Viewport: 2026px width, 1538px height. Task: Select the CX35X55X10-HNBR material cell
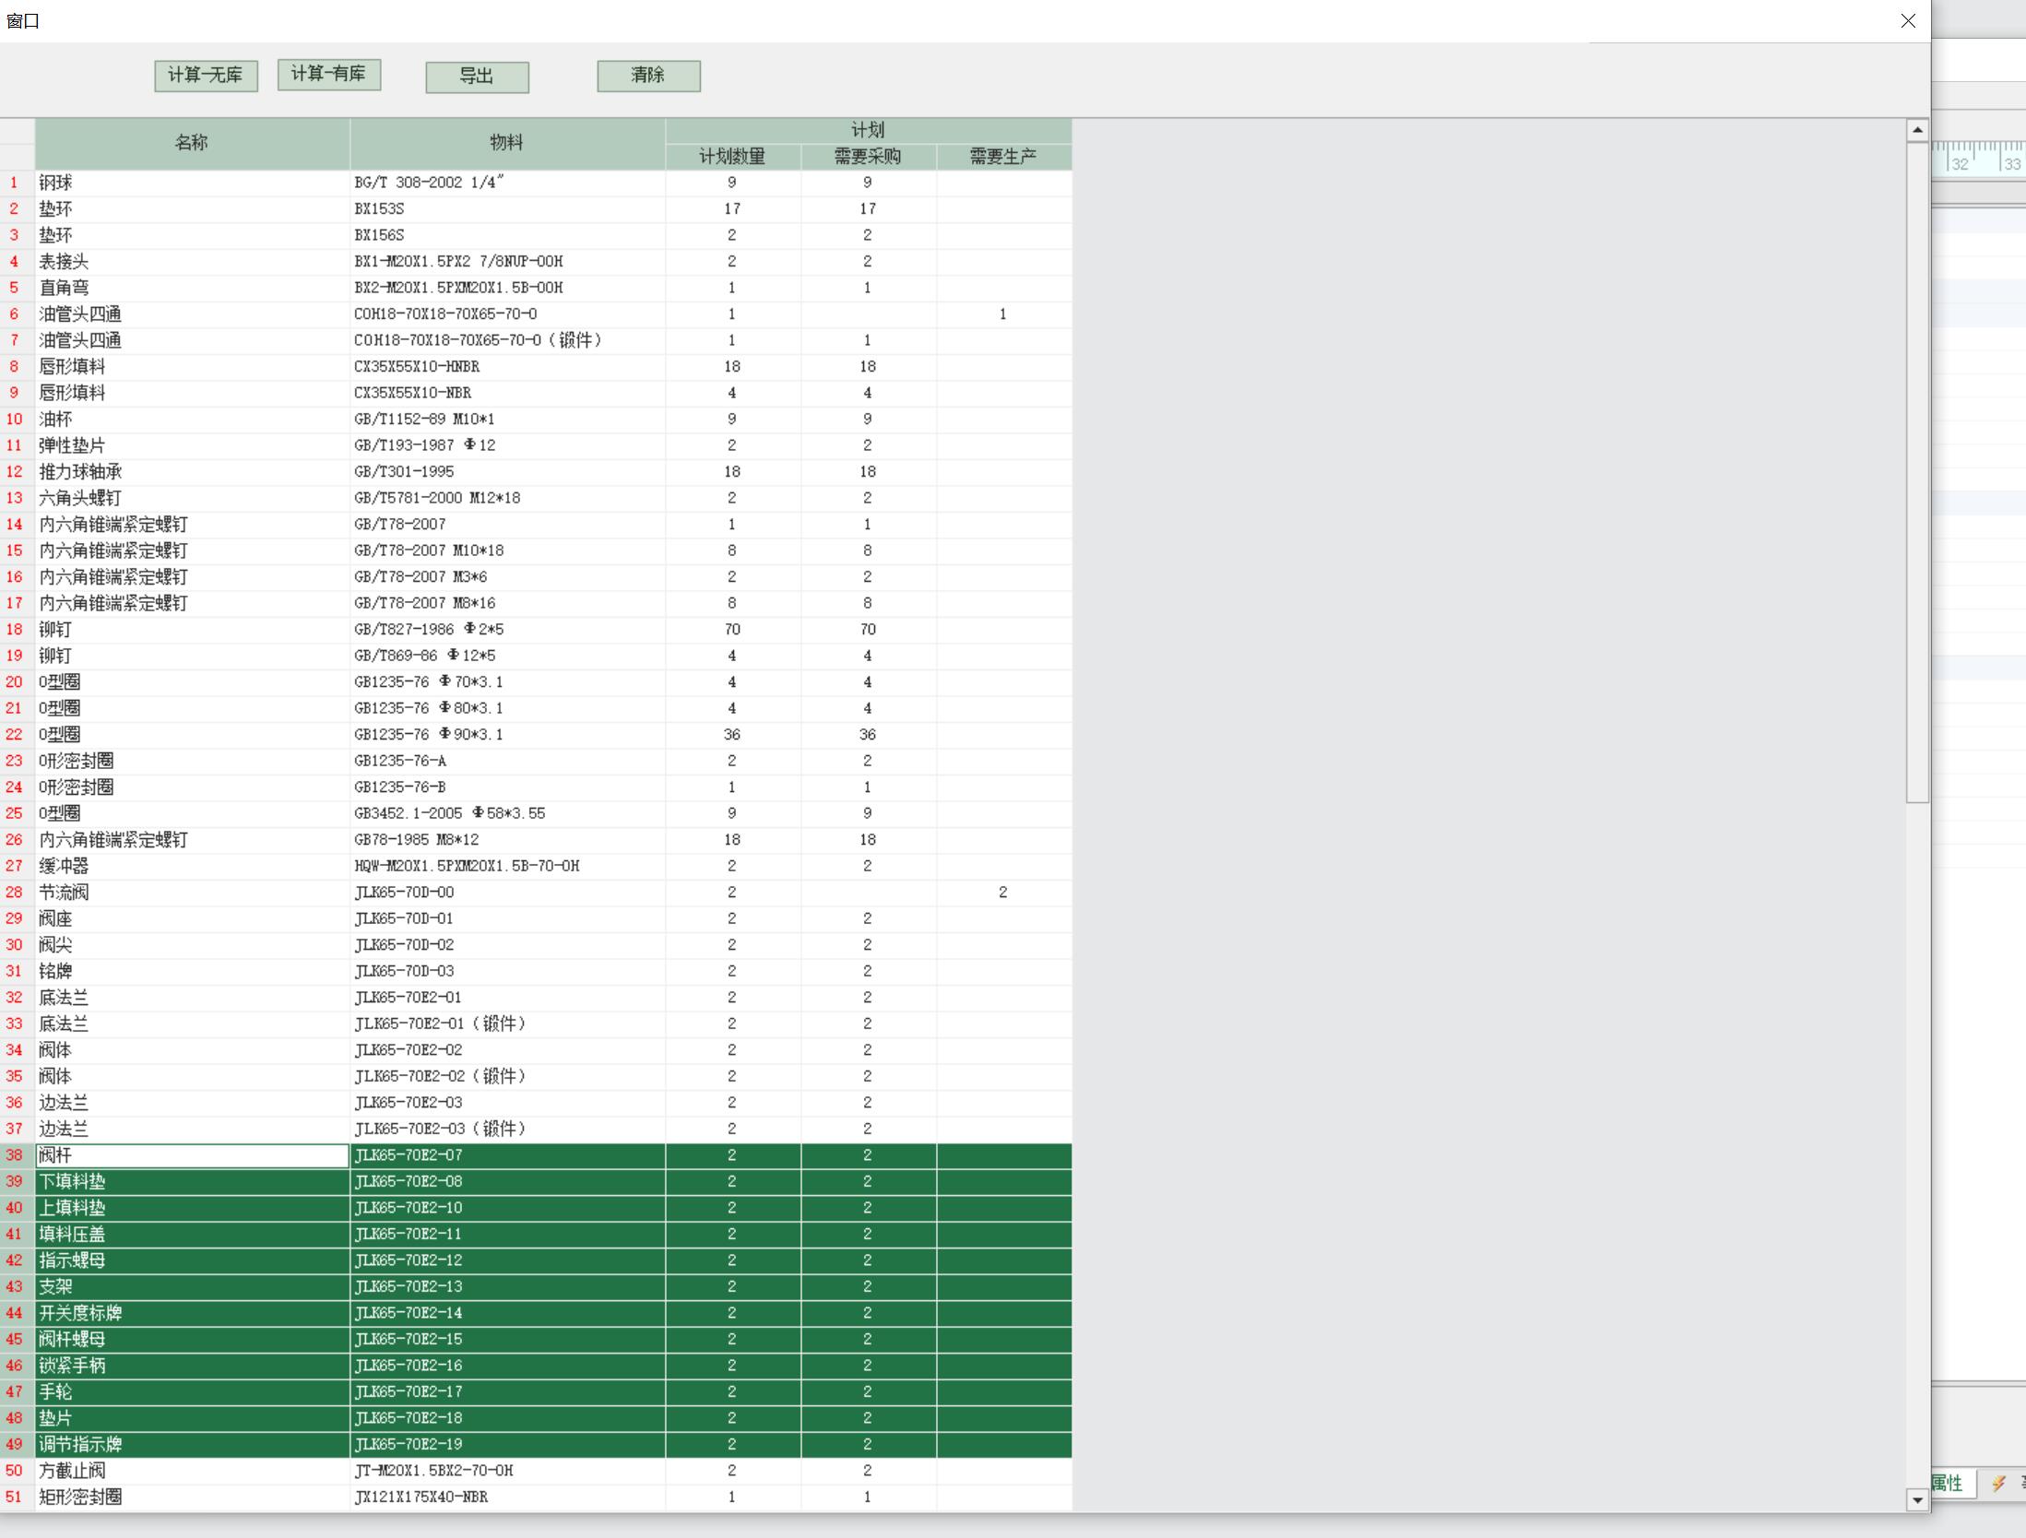pos(507,367)
